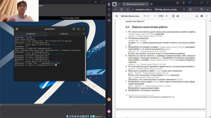This screenshot has height=118, width=211.
Task: Open the orange app icon in the browser sidebar
Action: (x=109, y=99)
